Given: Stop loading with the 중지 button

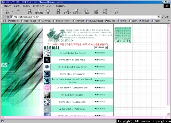Looking at the screenshot, I should point(30,11).
